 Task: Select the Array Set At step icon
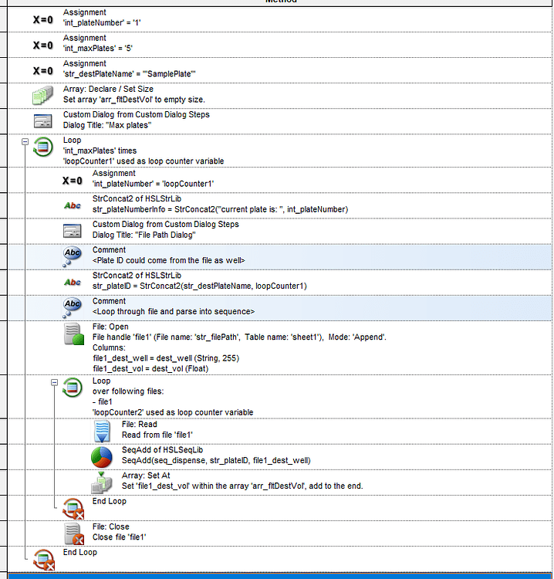click(102, 482)
